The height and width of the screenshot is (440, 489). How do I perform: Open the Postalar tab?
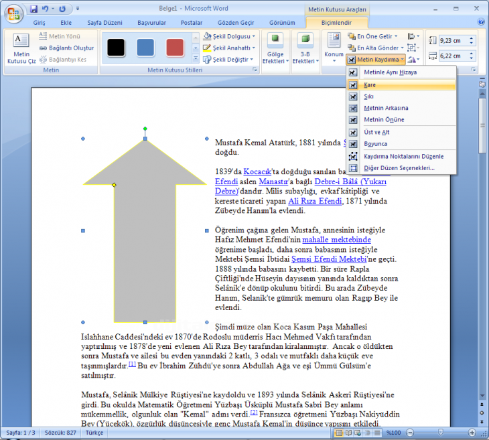(x=192, y=23)
